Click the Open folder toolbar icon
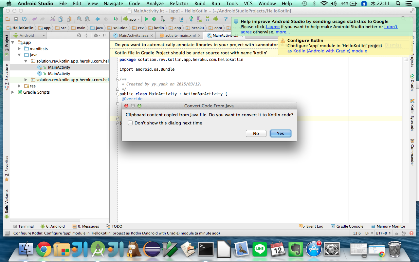Screen dimensions: 419x262 coord(8,19)
